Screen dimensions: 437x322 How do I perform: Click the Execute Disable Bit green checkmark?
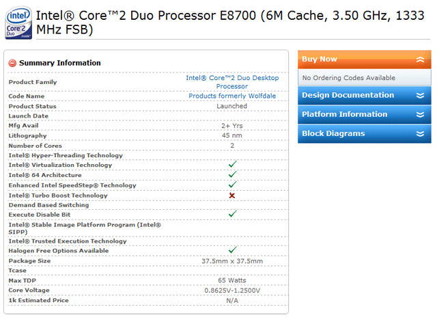click(232, 214)
